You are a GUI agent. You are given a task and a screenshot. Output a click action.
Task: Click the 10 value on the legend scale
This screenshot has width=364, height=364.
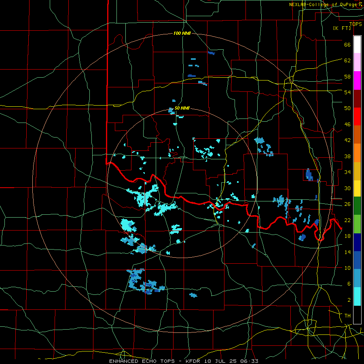coord(347,268)
